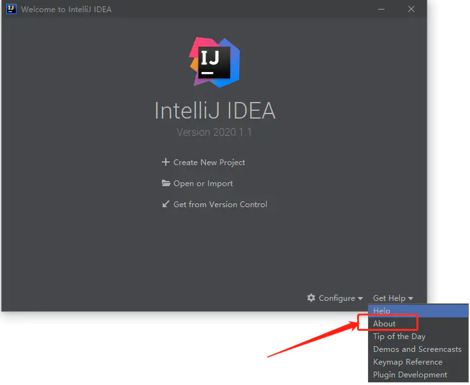Viewport: 470px width, 385px height.
Task: Select About from Get Help menu
Action: click(418, 324)
